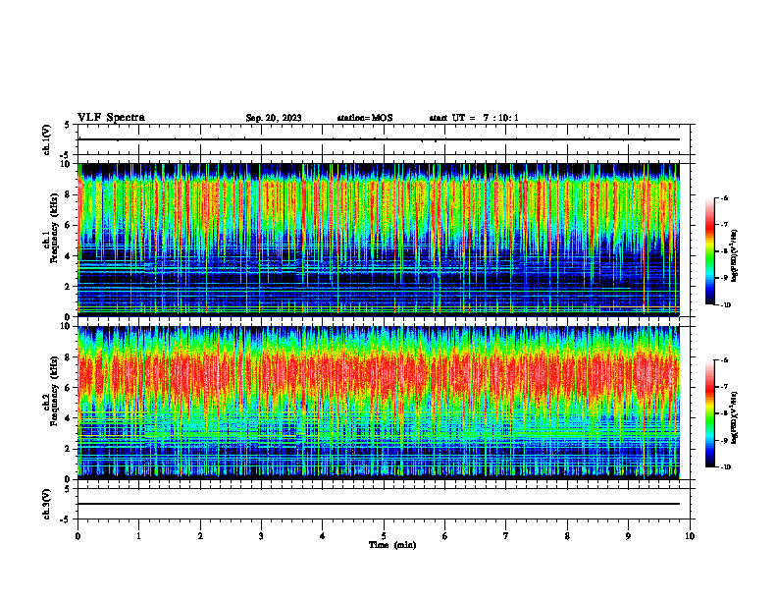Click the "start UT = 7 : 10: 1" text
The height and width of the screenshot is (601, 777).
pyautogui.click(x=474, y=118)
